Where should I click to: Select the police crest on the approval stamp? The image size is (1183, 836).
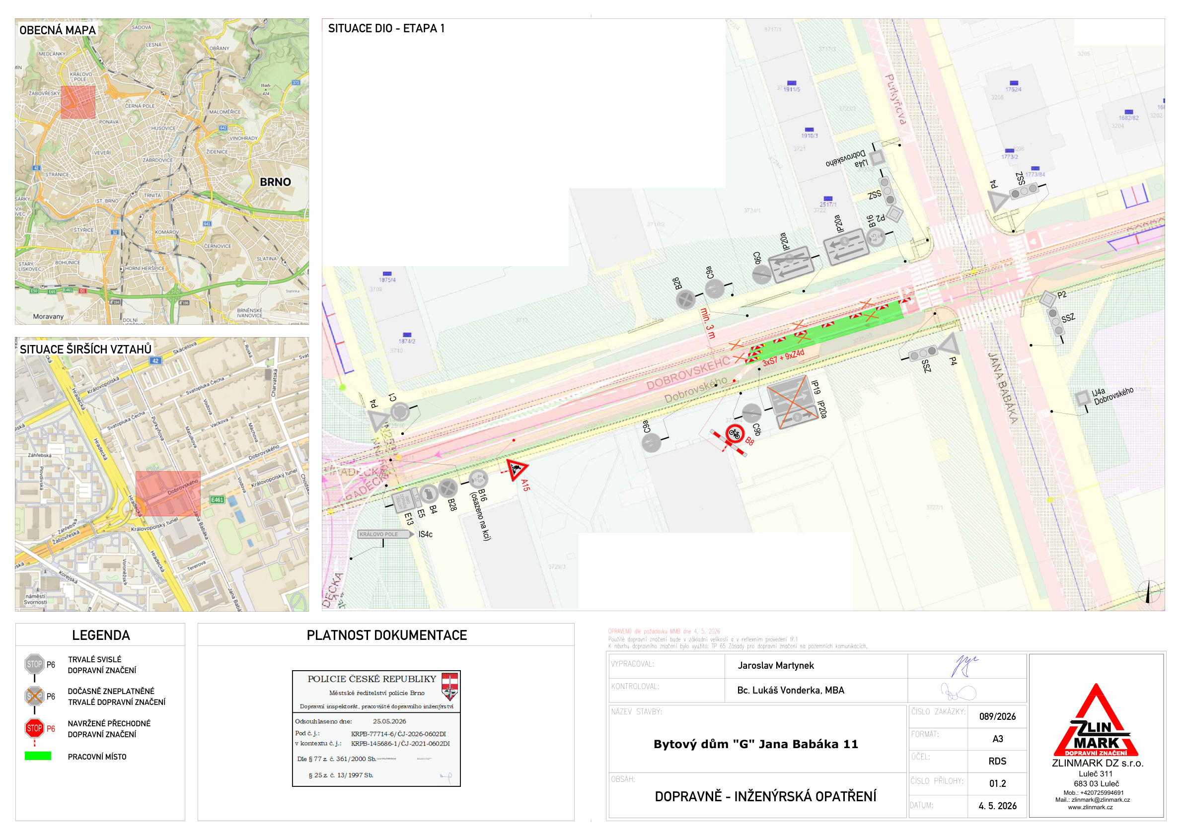point(450,686)
